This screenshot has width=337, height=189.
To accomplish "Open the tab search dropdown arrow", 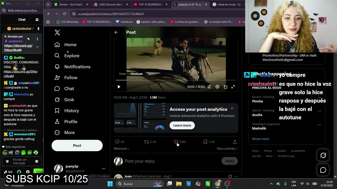I will (48, 4).
